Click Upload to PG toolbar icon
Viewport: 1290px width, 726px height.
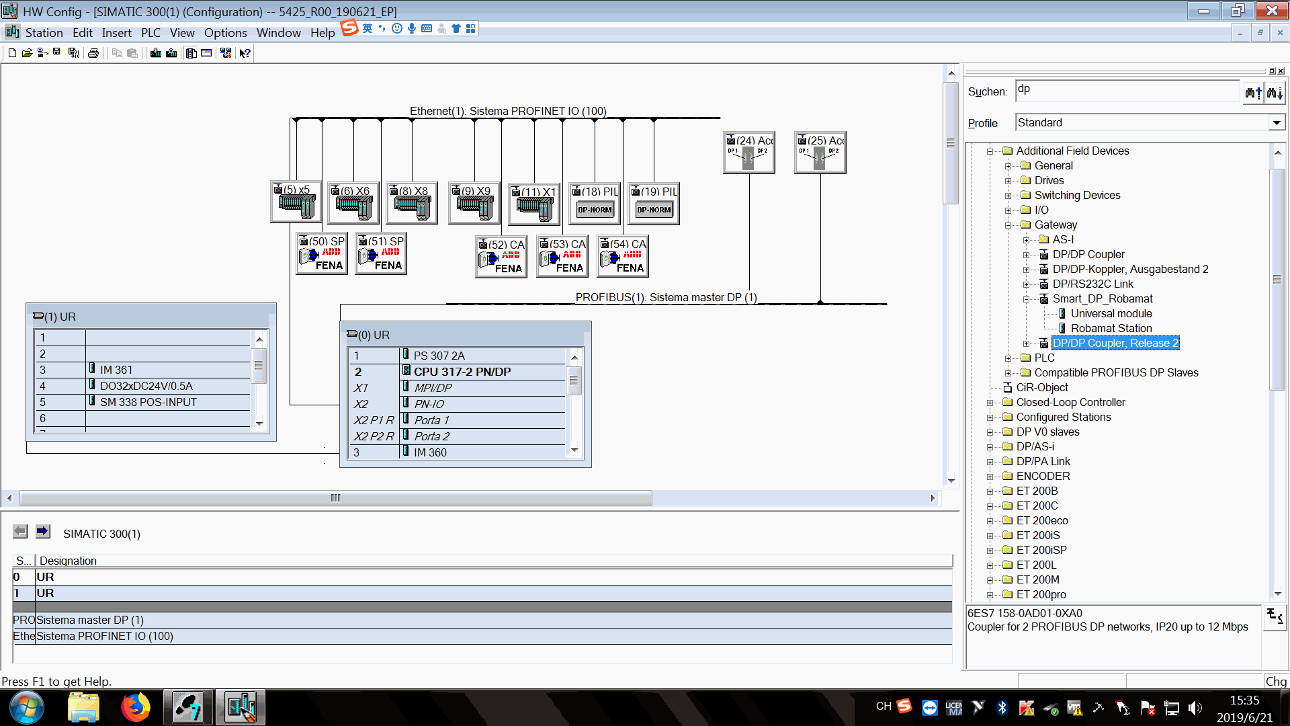pyautogui.click(x=172, y=53)
